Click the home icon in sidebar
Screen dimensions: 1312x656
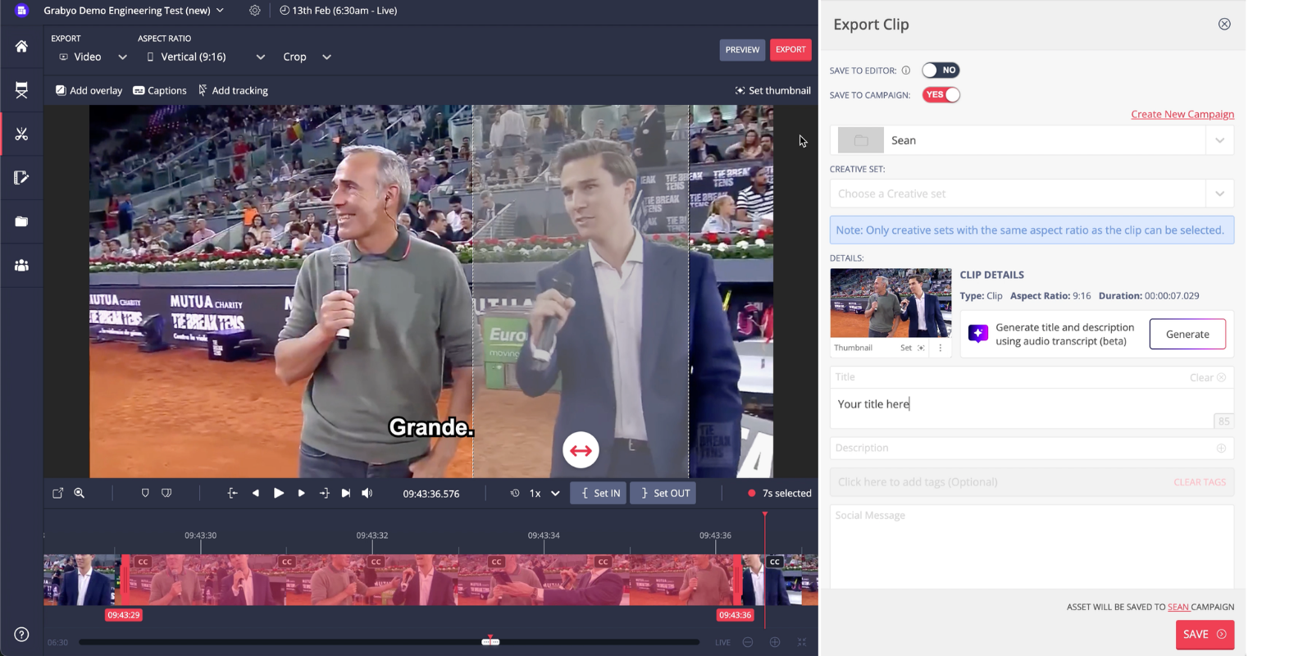click(x=21, y=47)
